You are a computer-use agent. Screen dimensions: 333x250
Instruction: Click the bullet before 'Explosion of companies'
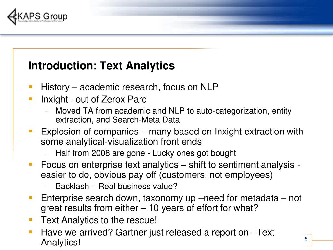pyautogui.click(x=31, y=132)
